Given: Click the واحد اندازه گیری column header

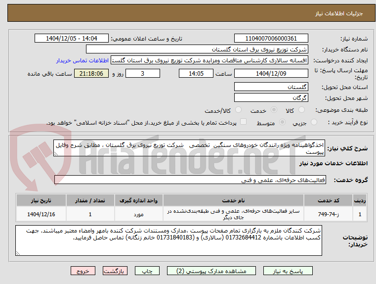Looking at the screenshot, I should [x=139, y=200].
